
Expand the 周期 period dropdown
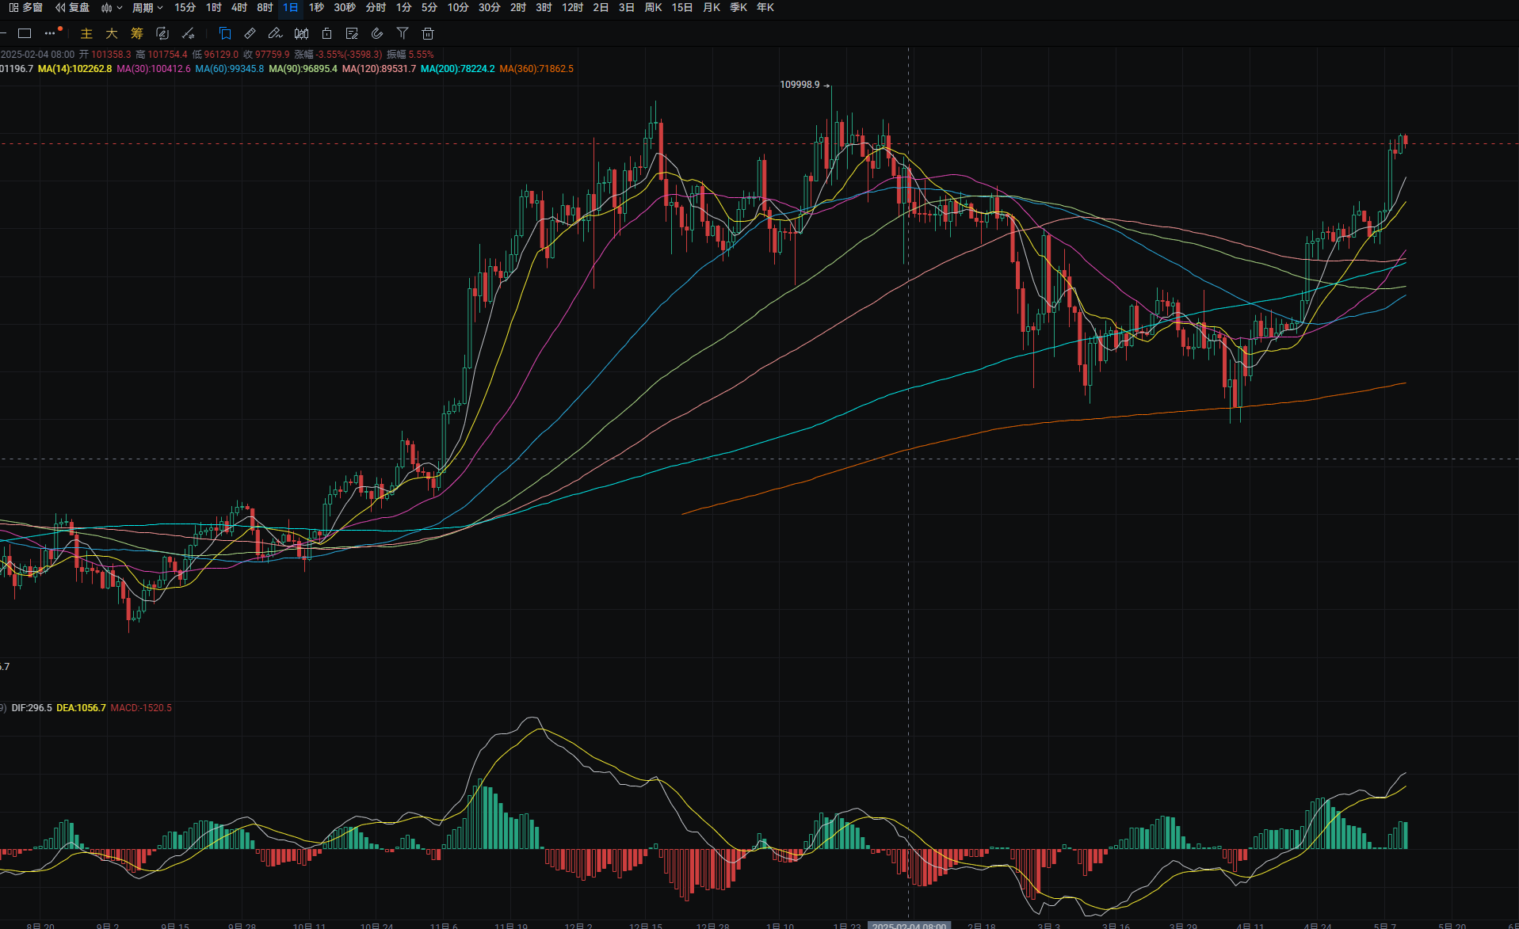[147, 8]
